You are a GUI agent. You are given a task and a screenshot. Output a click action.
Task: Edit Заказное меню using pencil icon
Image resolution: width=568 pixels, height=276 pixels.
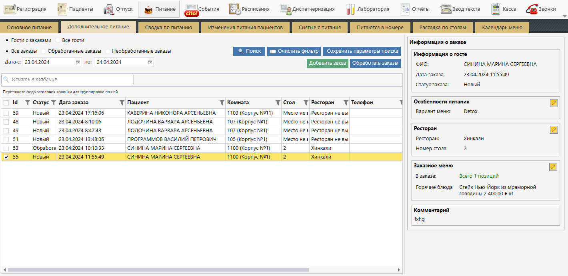(x=554, y=167)
